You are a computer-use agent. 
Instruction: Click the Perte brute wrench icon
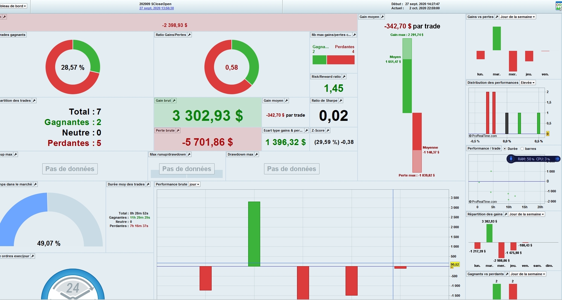(178, 130)
